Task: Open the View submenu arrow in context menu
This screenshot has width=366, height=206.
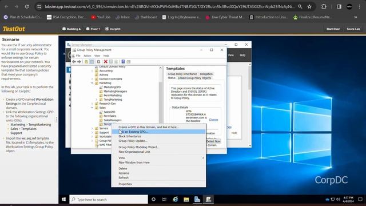Action: tap(203, 158)
